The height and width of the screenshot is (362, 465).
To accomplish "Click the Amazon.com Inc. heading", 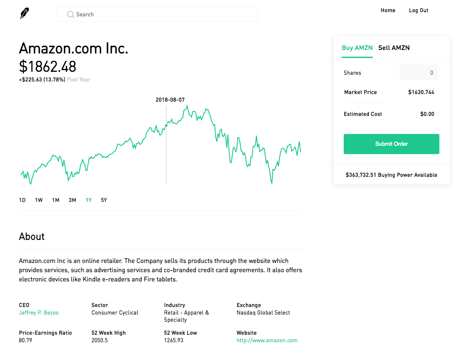I will 73,48.
